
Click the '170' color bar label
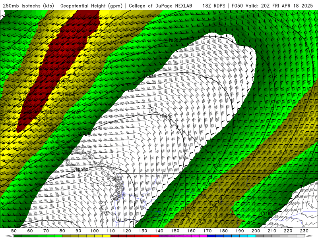(x=207, y=231)
